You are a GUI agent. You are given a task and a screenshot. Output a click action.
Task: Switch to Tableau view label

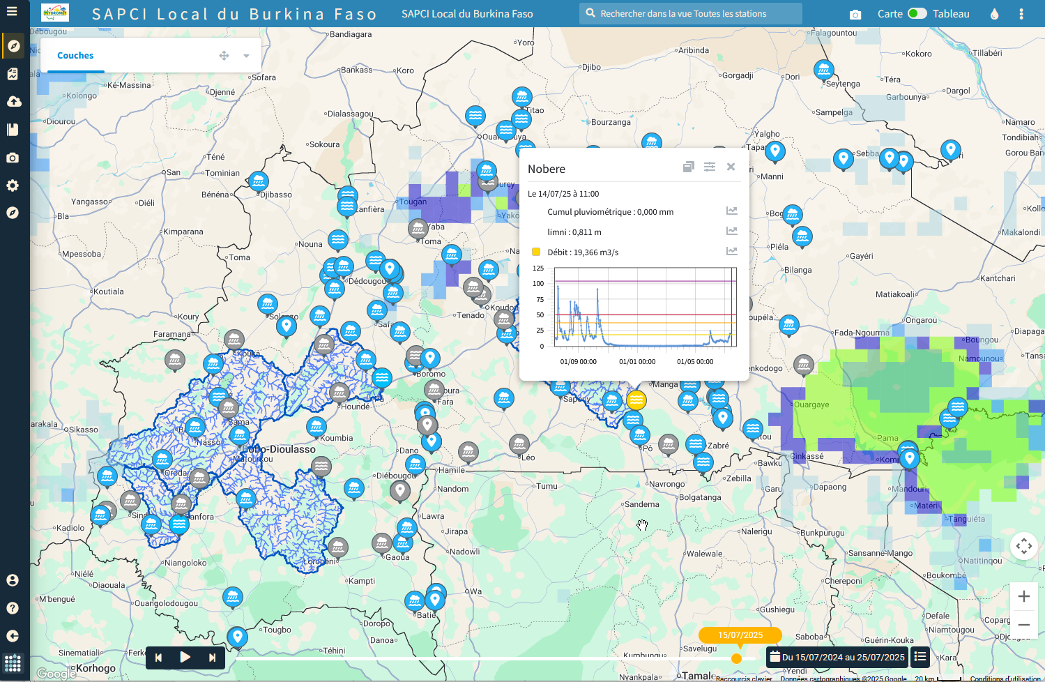pyautogui.click(x=951, y=14)
